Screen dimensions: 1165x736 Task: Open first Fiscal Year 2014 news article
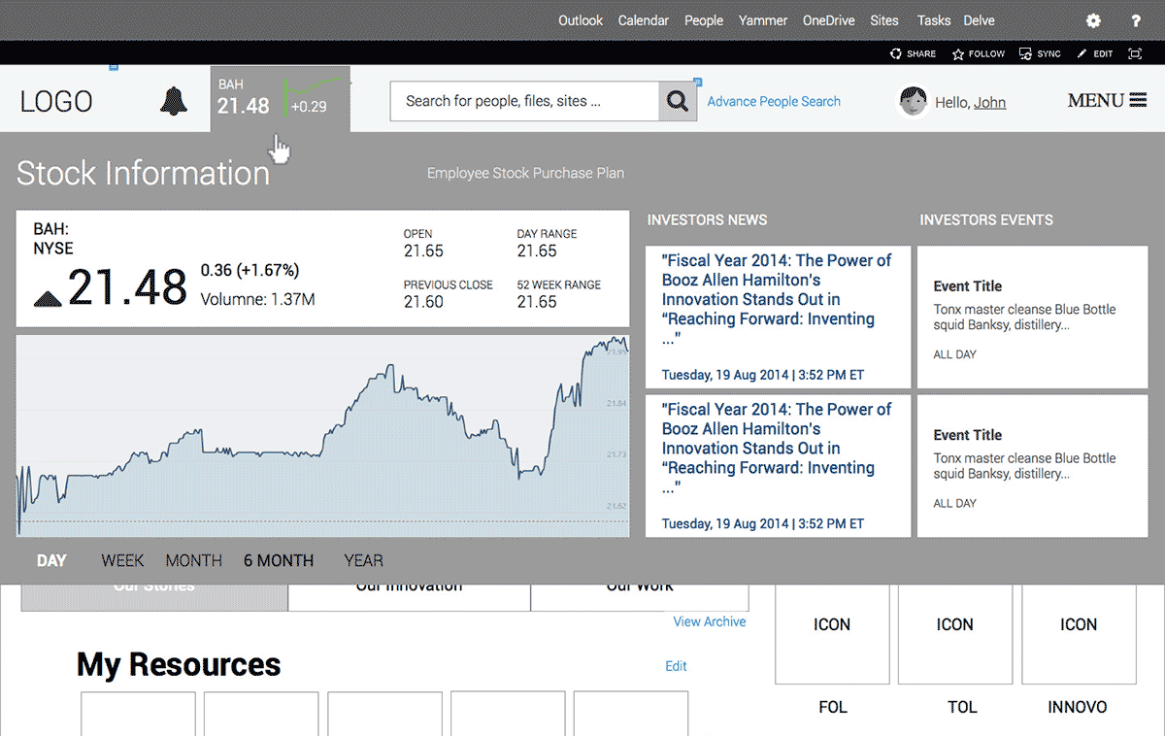[777, 299]
